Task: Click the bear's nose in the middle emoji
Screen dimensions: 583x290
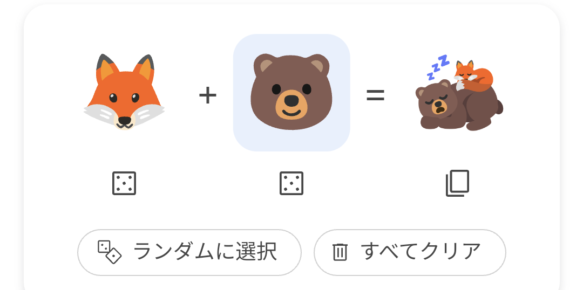Action: tap(291, 100)
